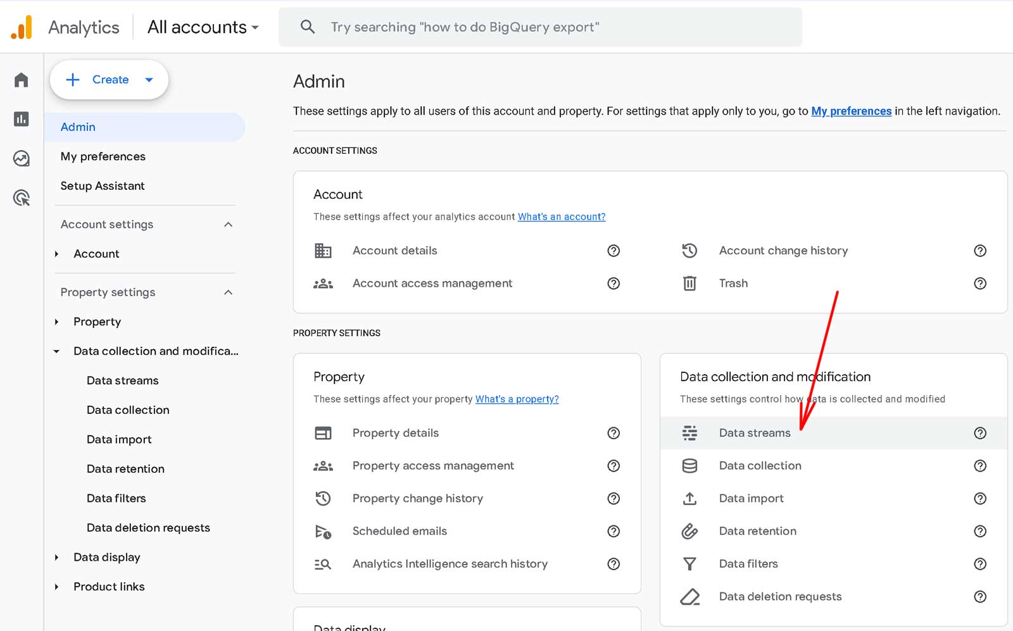This screenshot has width=1013, height=631.
Task: Expand the Data display tree item
Action: [x=56, y=558]
